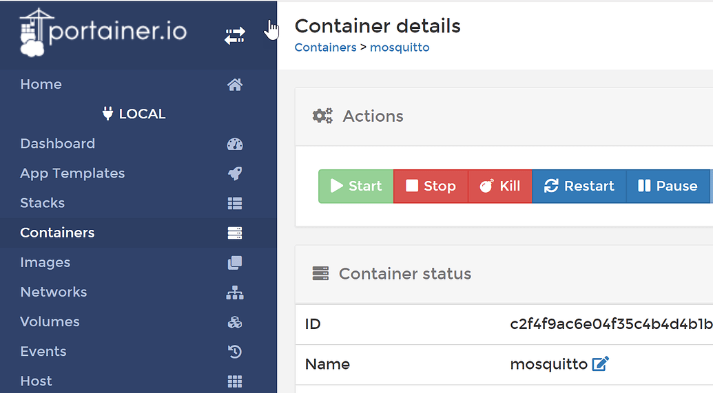The width and height of the screenshot is (713, 393).
Task: Click the App Templates rocket icon
Action: coord(235,173)
